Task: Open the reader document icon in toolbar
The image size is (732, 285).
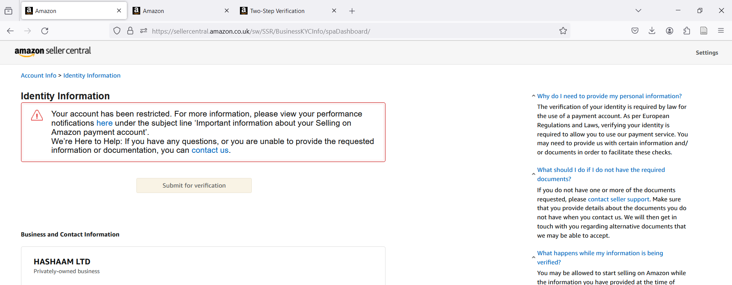Action: tap(704, 31)
